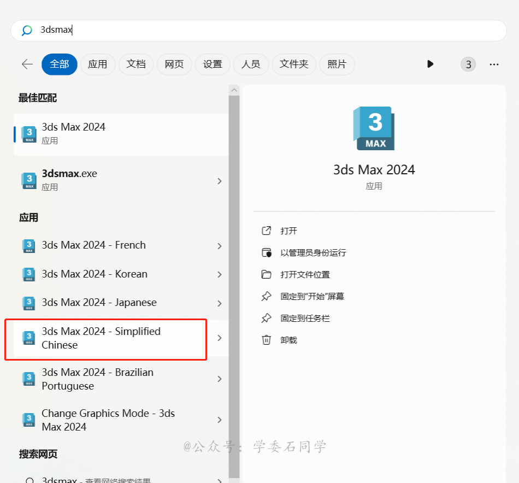Click the Open file location folder icon
This screenshot has height=483, width=519.
tap(267, 274)
